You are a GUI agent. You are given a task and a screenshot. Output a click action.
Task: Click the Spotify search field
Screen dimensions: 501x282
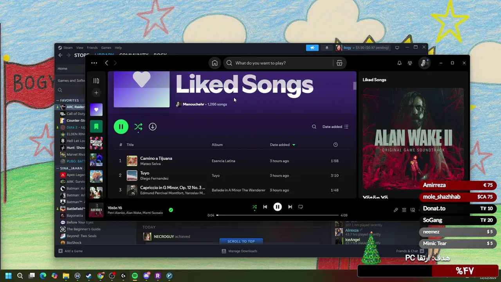point(278,63)
